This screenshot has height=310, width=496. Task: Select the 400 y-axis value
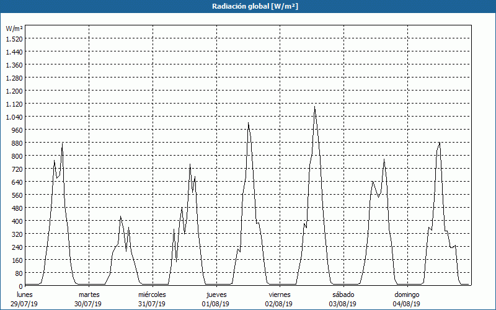click(17, 221)
